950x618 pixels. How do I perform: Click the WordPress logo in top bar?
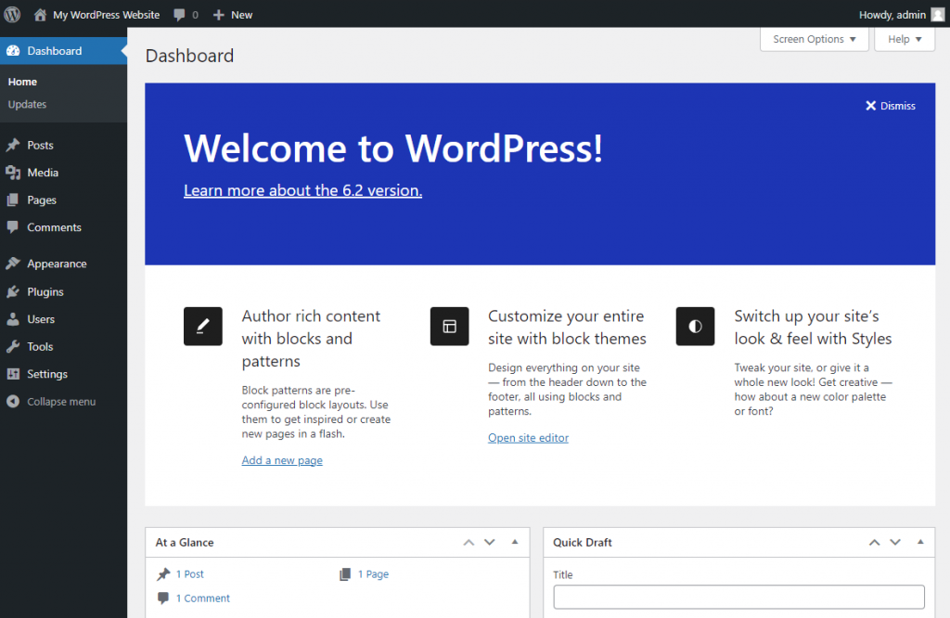coord(12,14)
